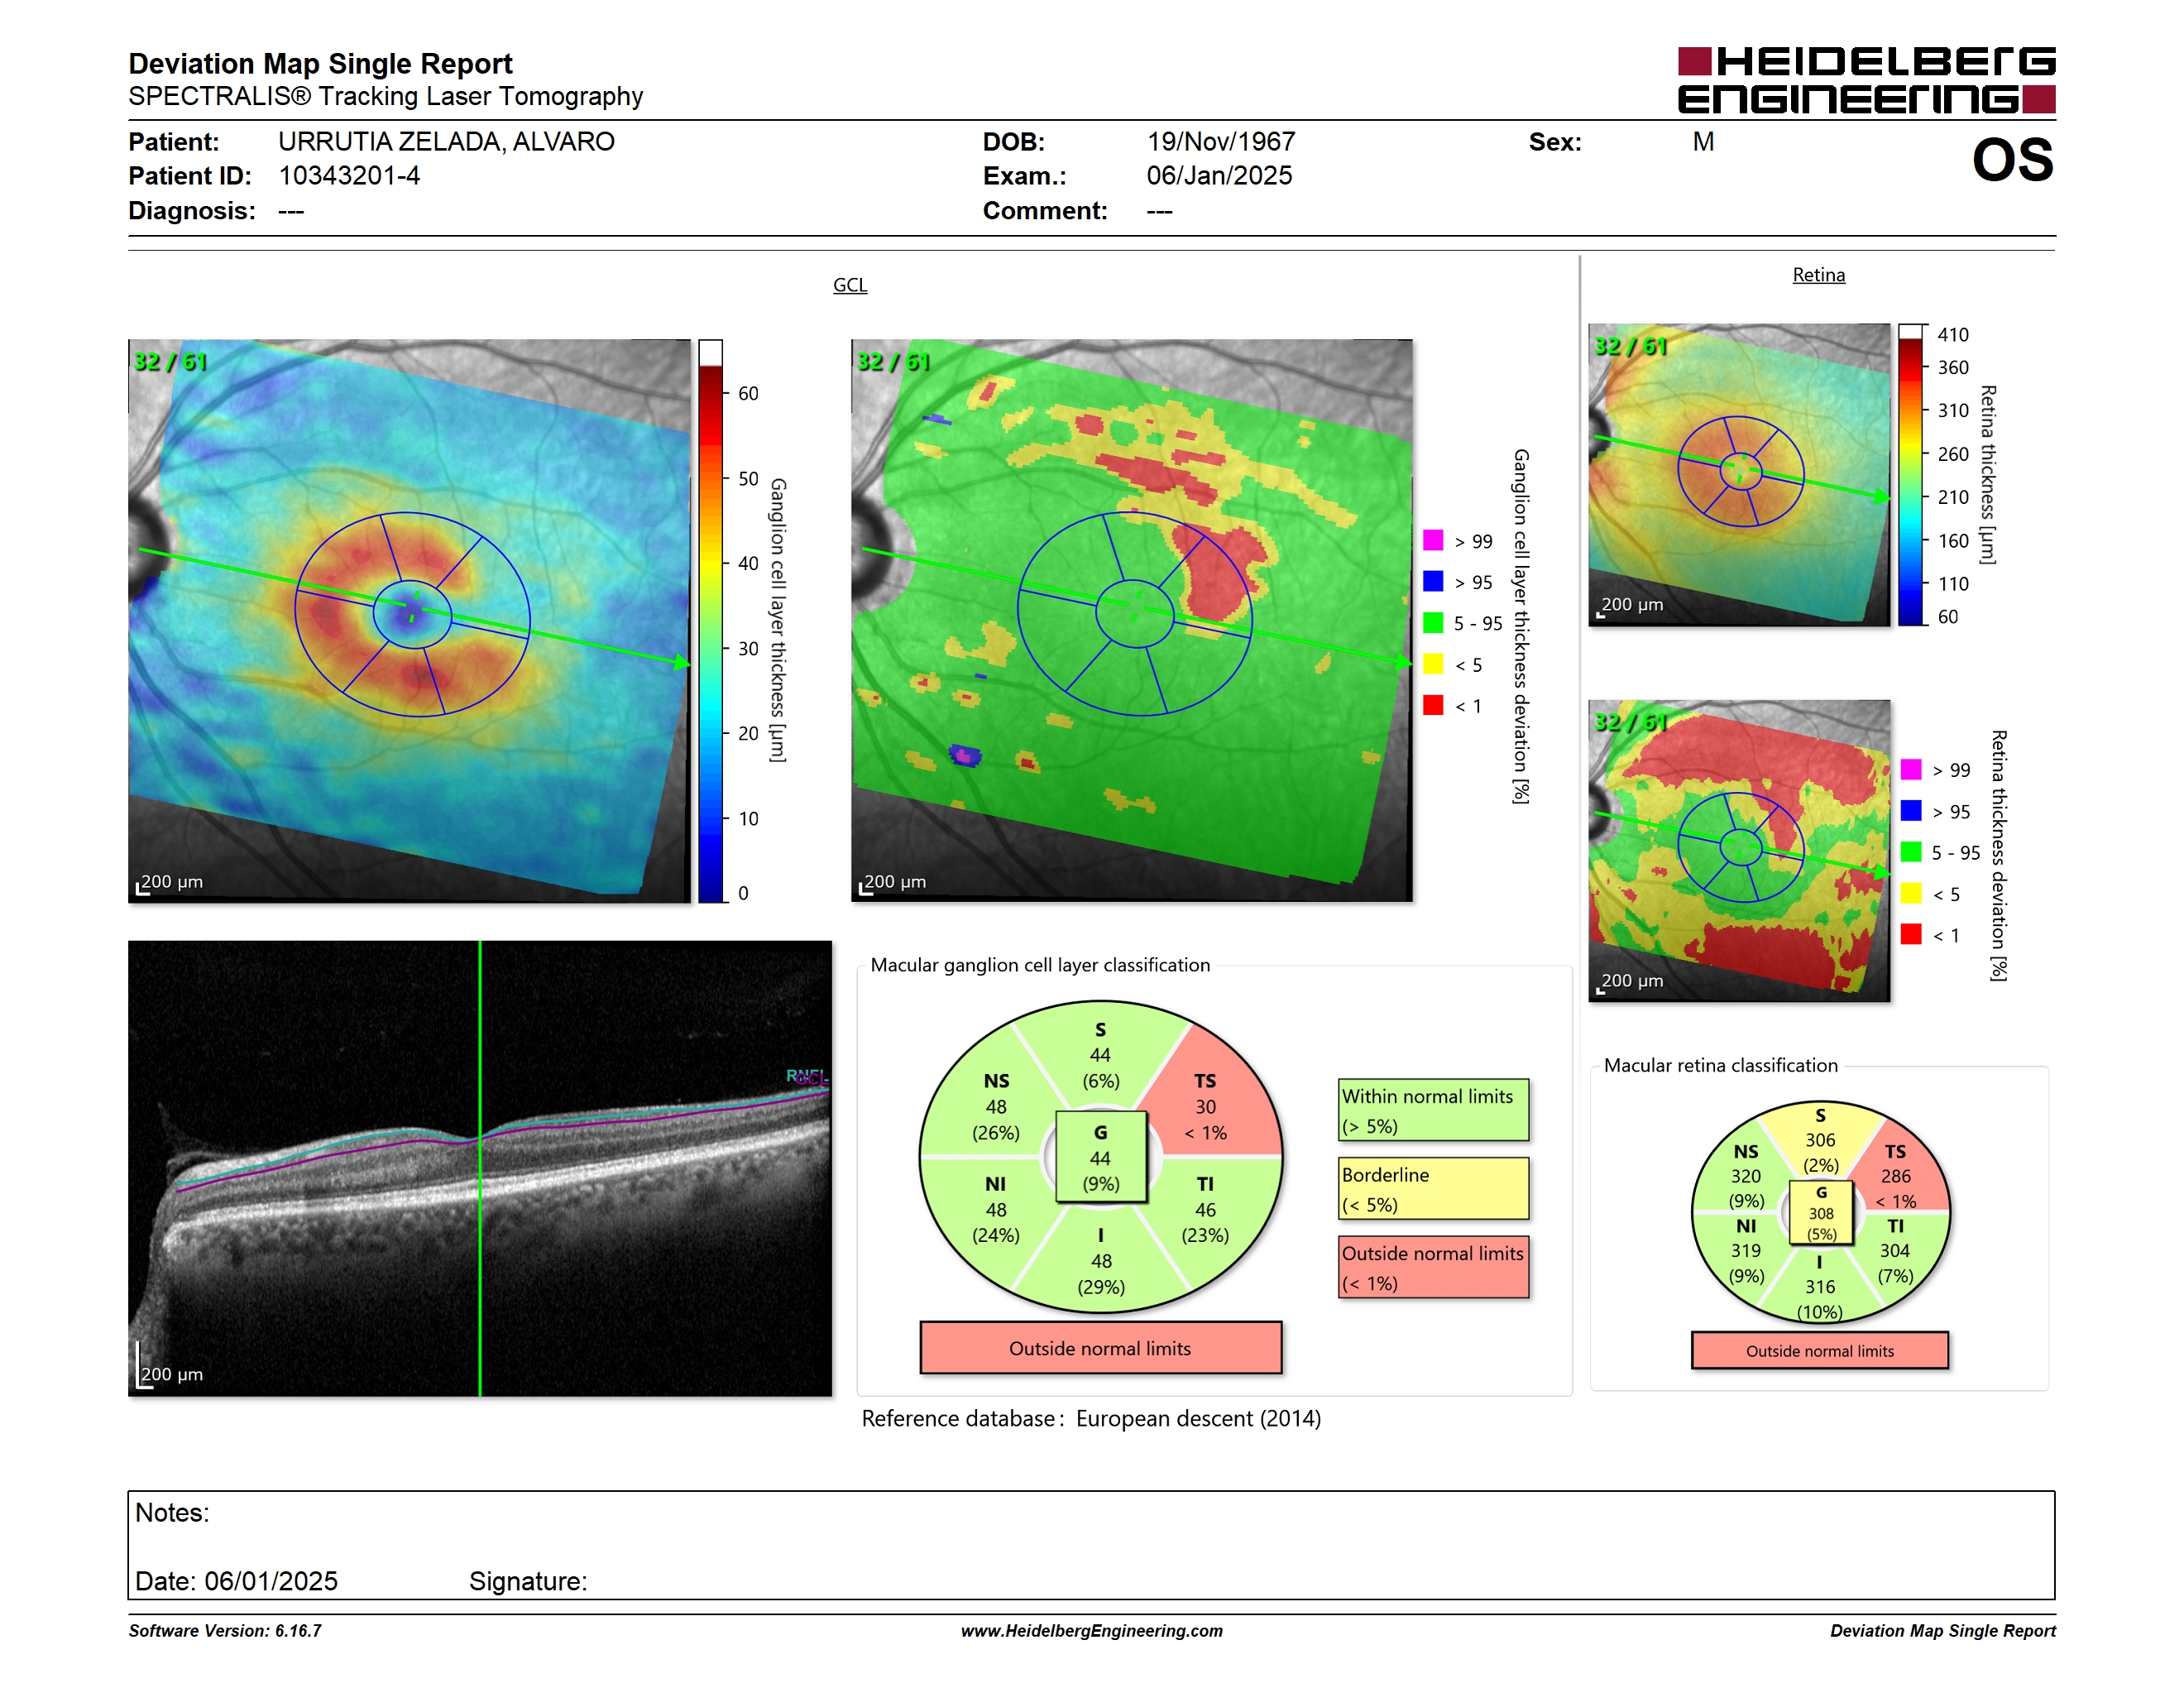Click the TI 304 sector in retina chart
The height and width of the screenshot is (1688, 2184).
click(1895, 1250)
